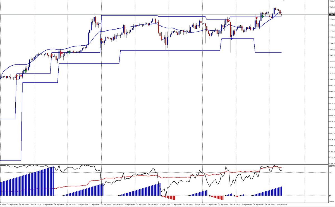Viewport: 335px width, 207px height.
Task: Select the red down arrow at 20 Apr 00:00
Action: coord(101,39)
